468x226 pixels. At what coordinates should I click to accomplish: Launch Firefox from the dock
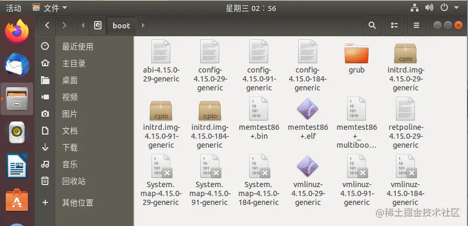[x=17, y=31]
